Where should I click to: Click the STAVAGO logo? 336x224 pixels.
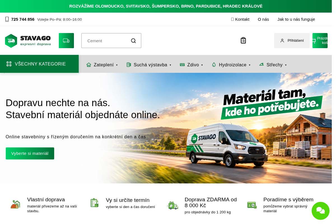click(28, 41)
